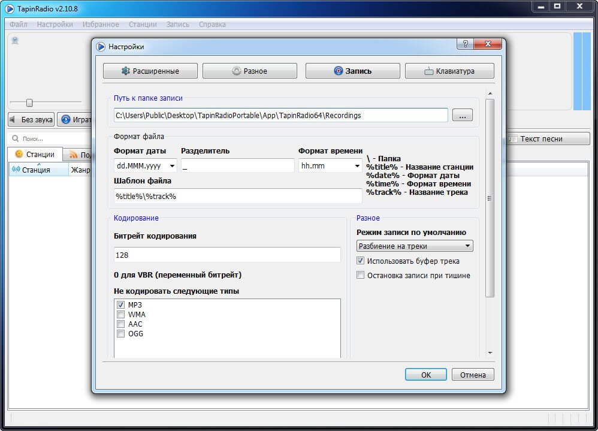Uncheck the MP3 checkbox

[x=121, y=305]
